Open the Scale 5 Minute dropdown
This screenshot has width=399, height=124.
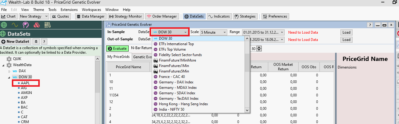tap(213, 32)
